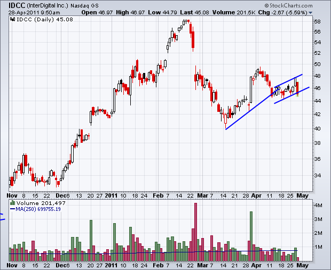The image size is (331, 270).
Task: Click the High 46.97 value
Action: pyautogui.click(x=130, y=13)
